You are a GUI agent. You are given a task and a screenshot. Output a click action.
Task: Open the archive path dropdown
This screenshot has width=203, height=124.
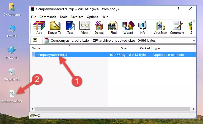[x=194, y=41]
